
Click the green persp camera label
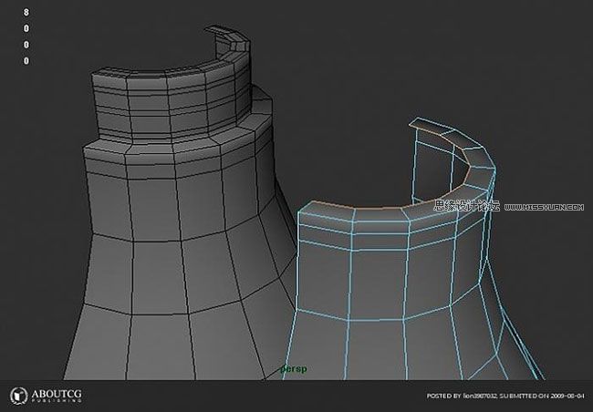pyautogui.click(x=294, y=370)
